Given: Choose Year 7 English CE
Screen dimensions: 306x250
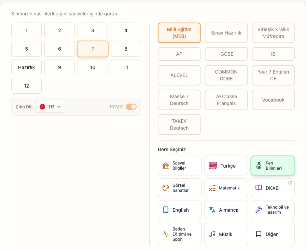Looking at the screenshot, I should (x=273, y=75).
